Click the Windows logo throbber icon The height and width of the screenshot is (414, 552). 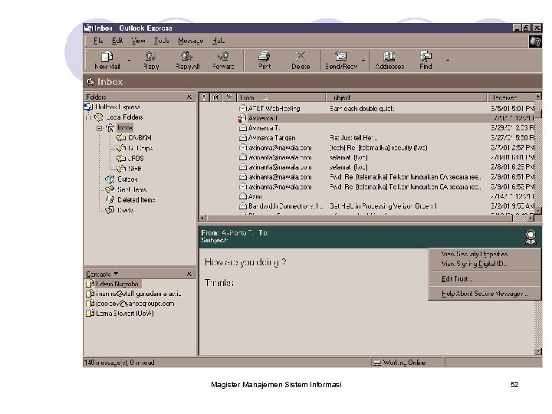tap(535, 41)
